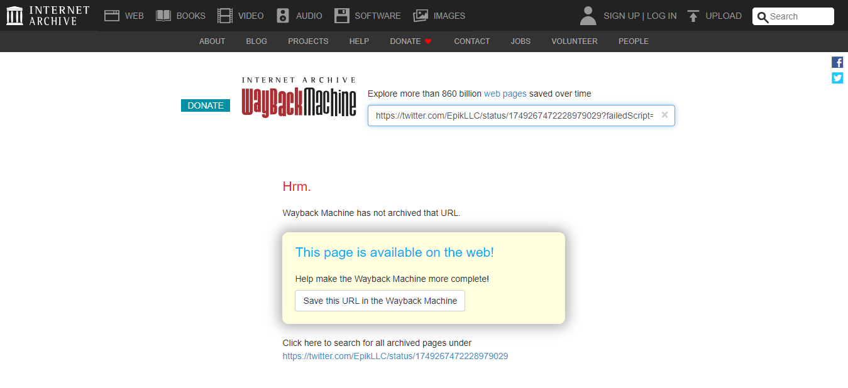Click the user avatar icon
The width and height of the screenshot is (848, 388).
click(x=588, y=16)
